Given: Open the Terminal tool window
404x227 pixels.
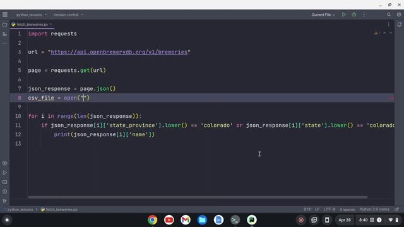Looking at the screenshot, I should point(4,182).
